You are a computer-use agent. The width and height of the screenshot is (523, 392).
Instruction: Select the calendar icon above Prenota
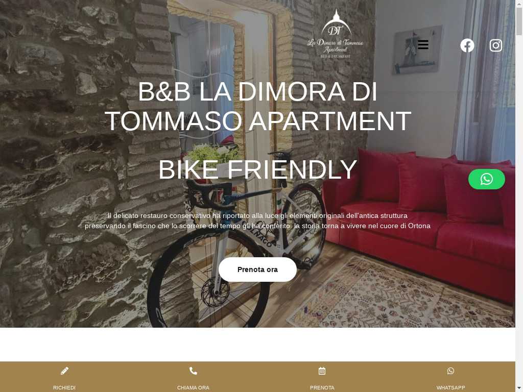point(322,371)
